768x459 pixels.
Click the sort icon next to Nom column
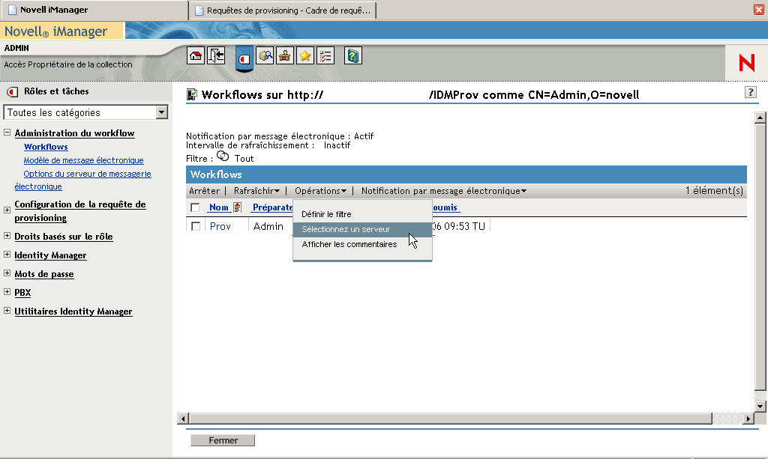pyautogui.click(x=238, y=207)
